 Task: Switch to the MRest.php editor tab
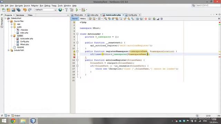78,15
